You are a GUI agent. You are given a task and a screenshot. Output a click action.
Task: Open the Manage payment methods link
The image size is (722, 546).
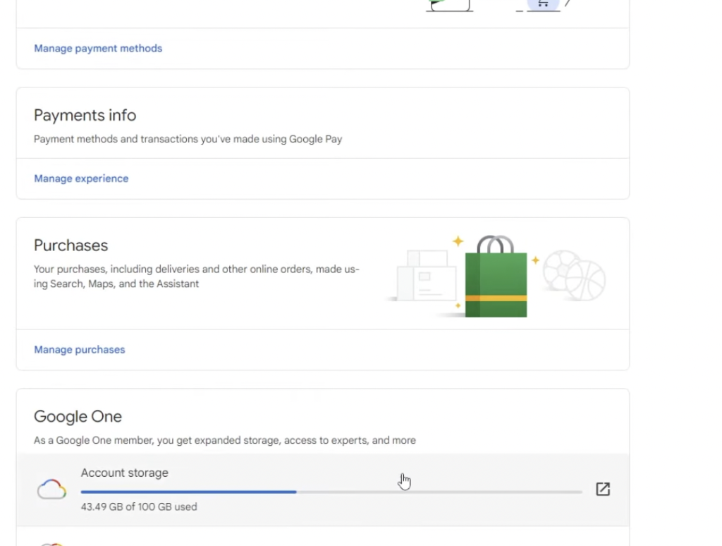[98, 49]
